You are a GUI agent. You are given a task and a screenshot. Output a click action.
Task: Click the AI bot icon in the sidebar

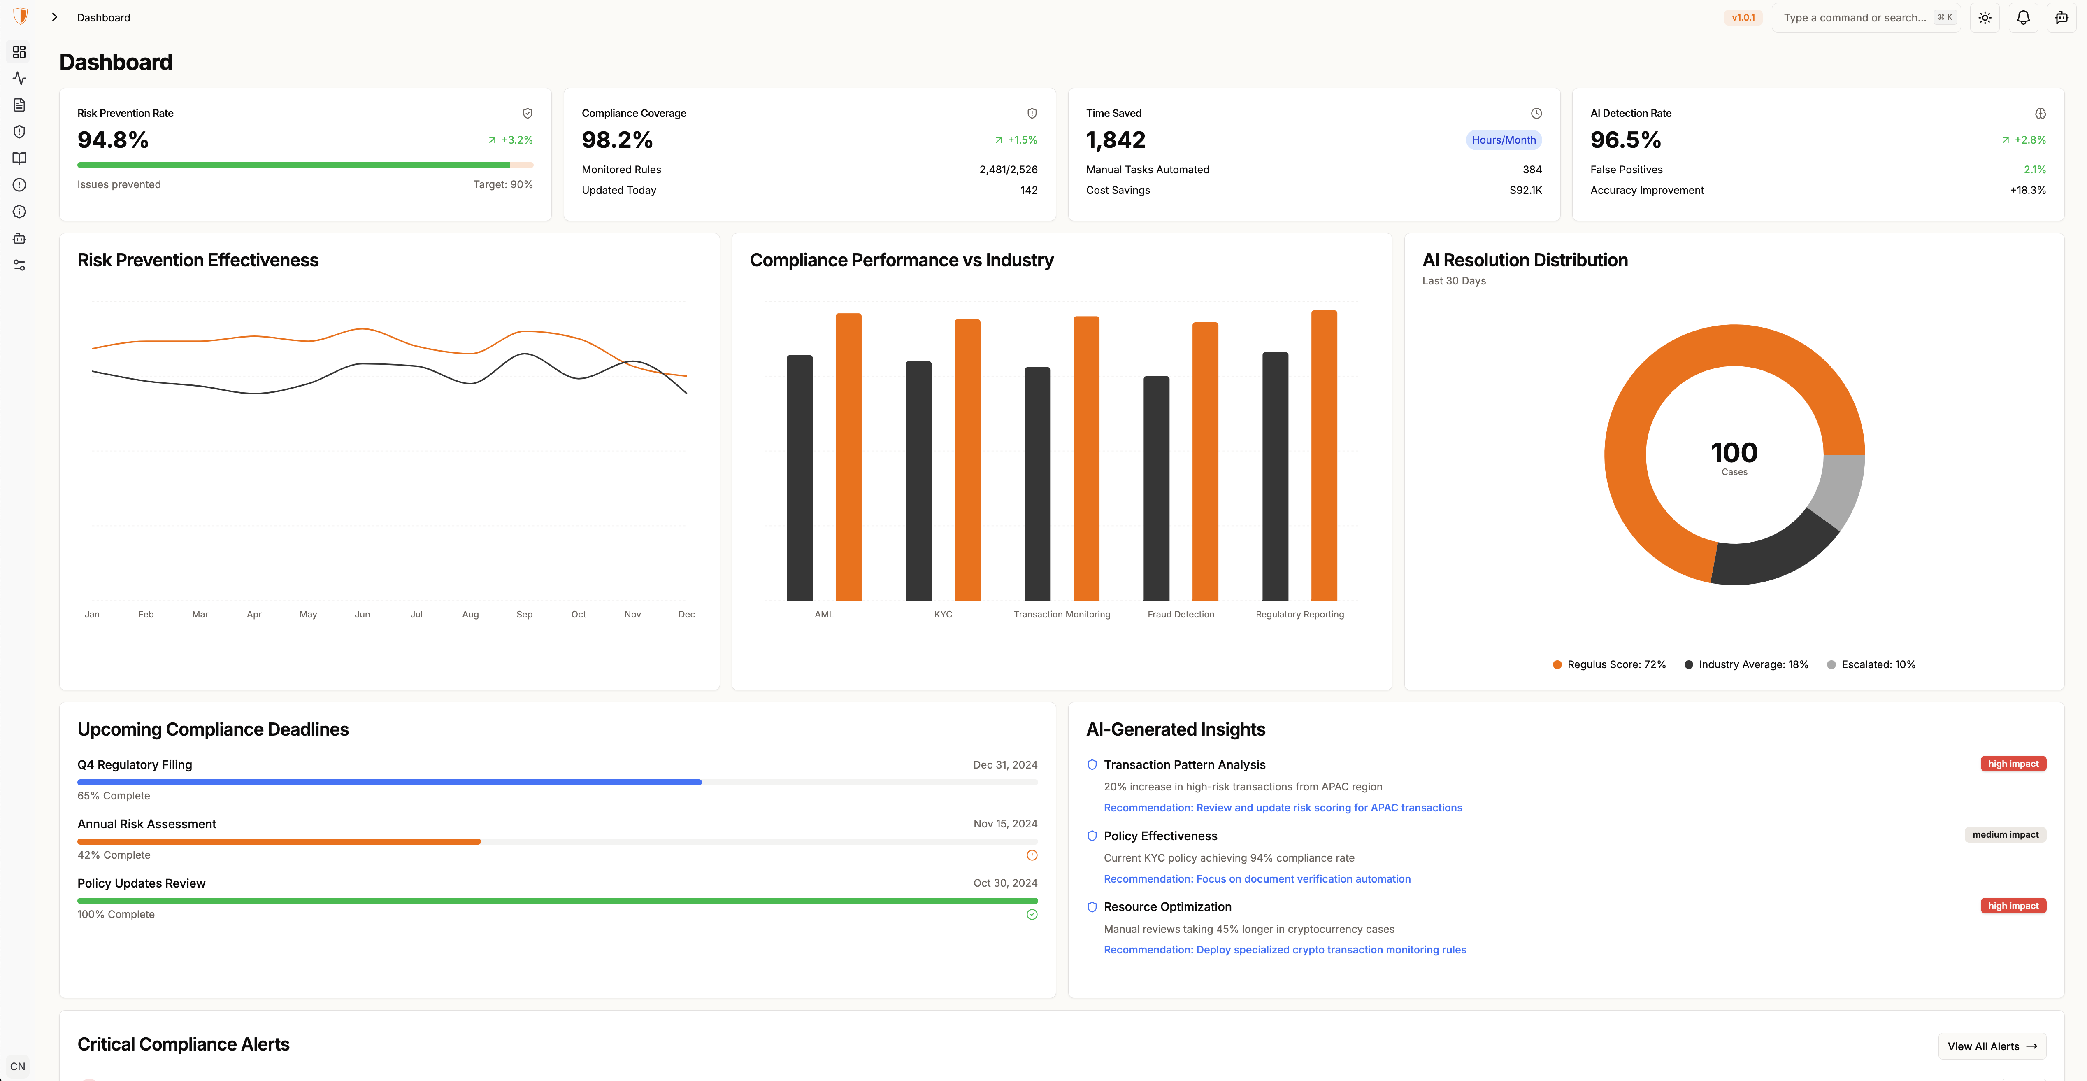[19, 238]
